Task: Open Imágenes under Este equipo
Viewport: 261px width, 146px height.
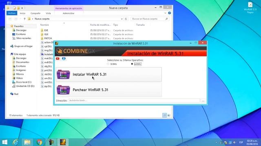Action: point(21,70)
